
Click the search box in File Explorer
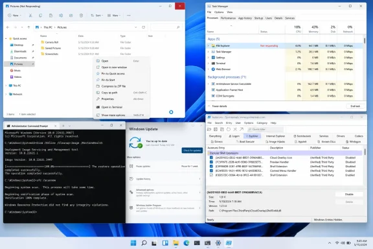click(166, 27)
